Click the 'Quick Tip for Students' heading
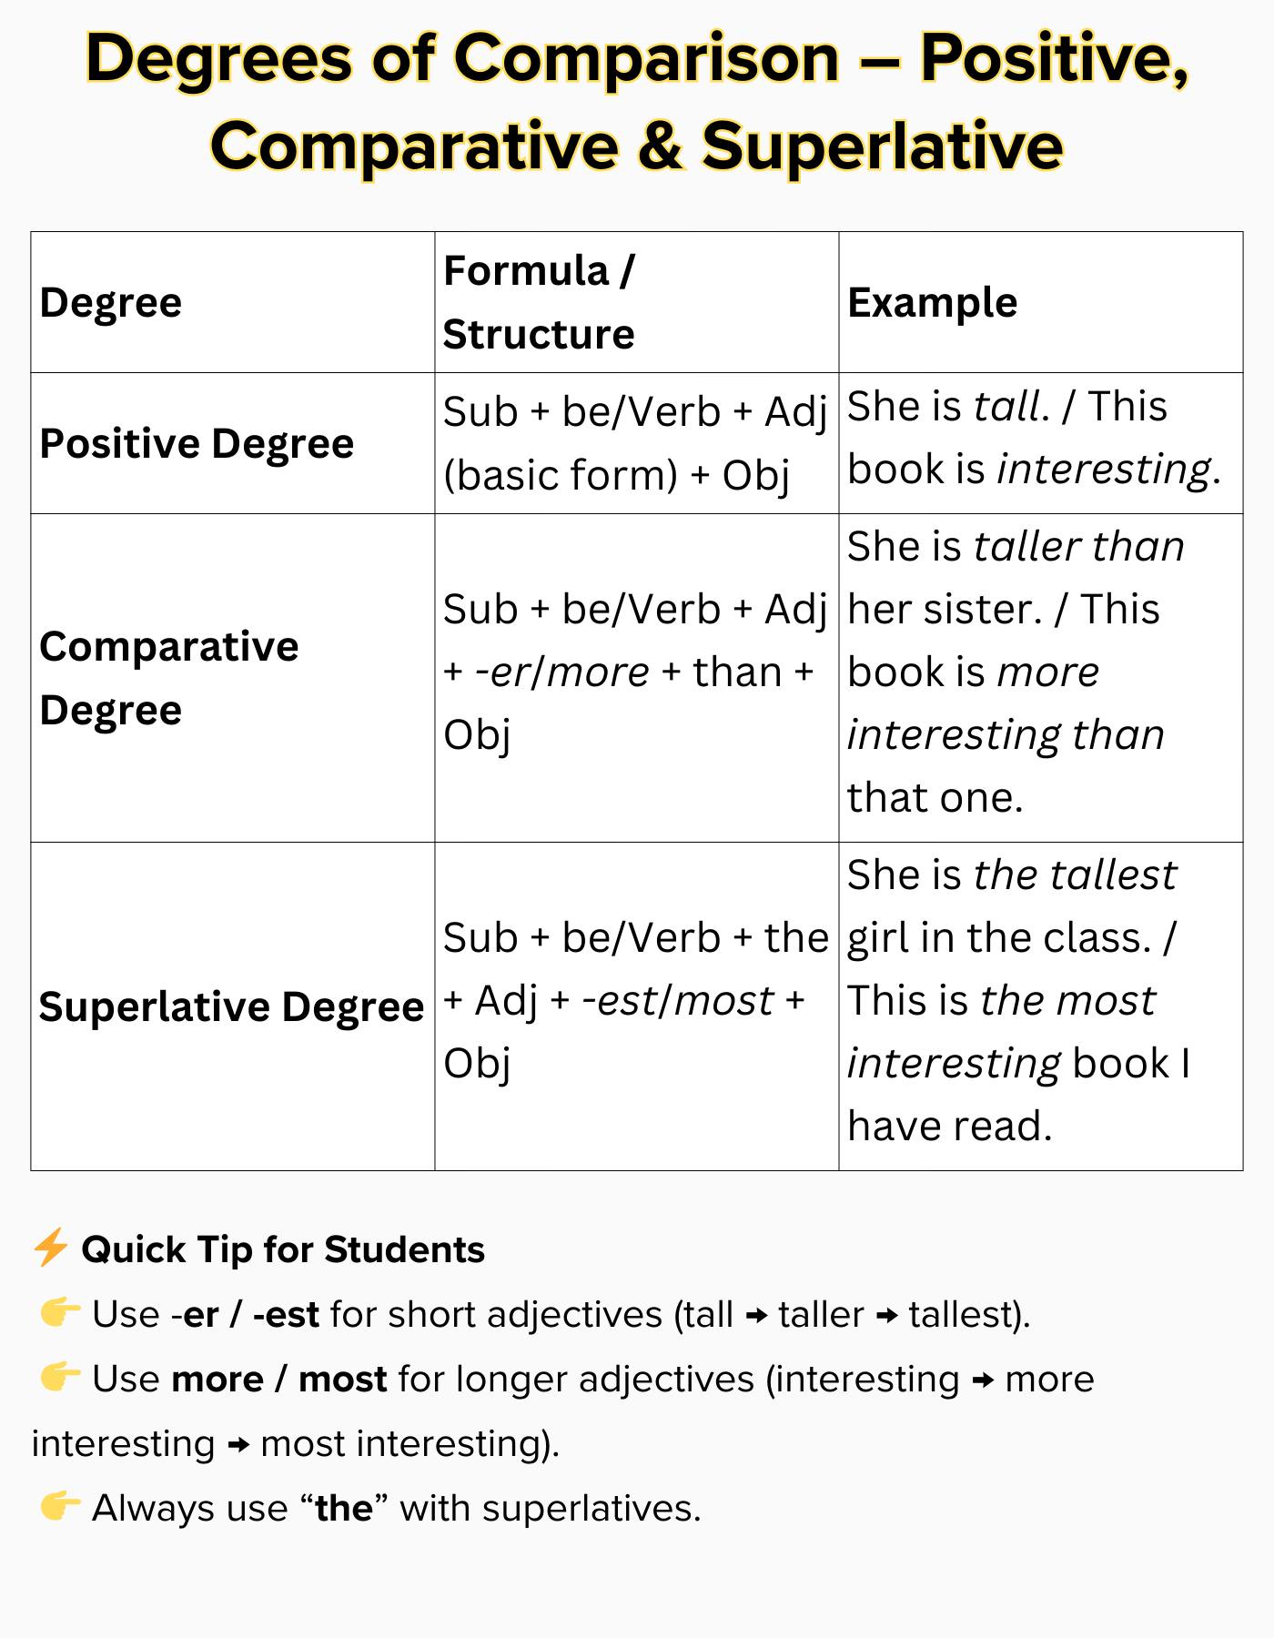 [283, 1249]
